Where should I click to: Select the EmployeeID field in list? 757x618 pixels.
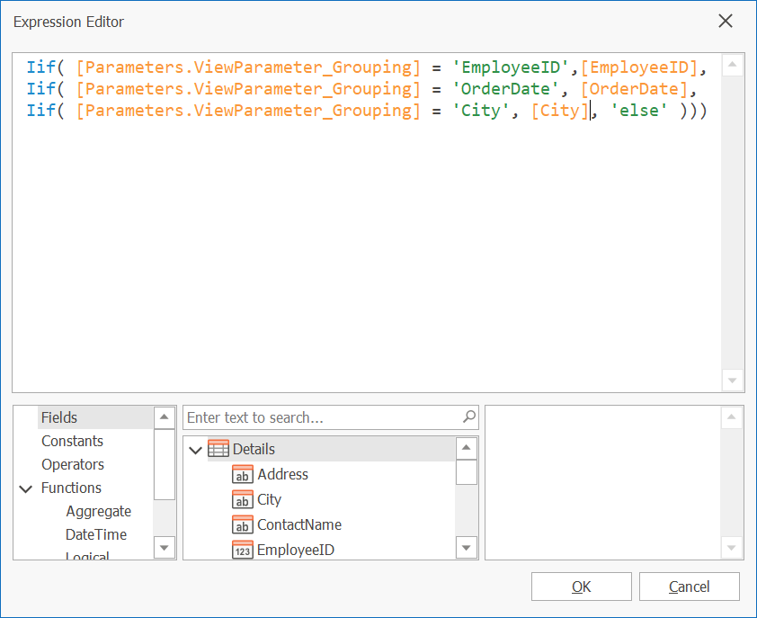pos(296,550)
